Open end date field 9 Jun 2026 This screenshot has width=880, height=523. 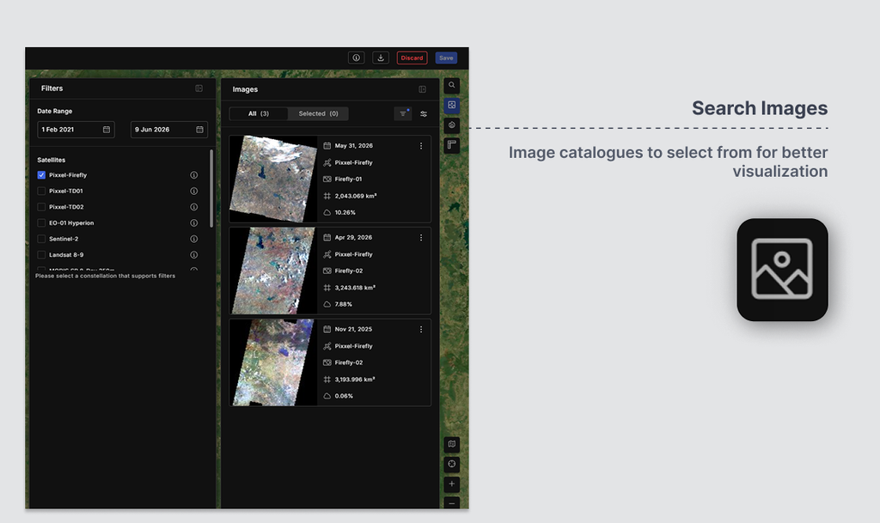169,130
